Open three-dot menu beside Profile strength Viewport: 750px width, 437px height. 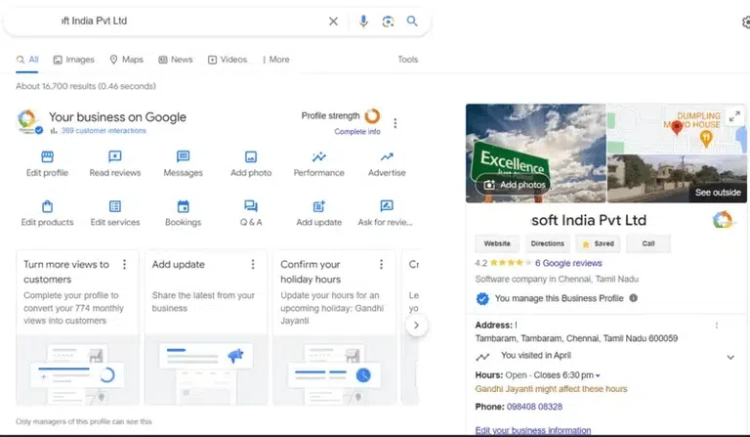click(x=396, y=123)
